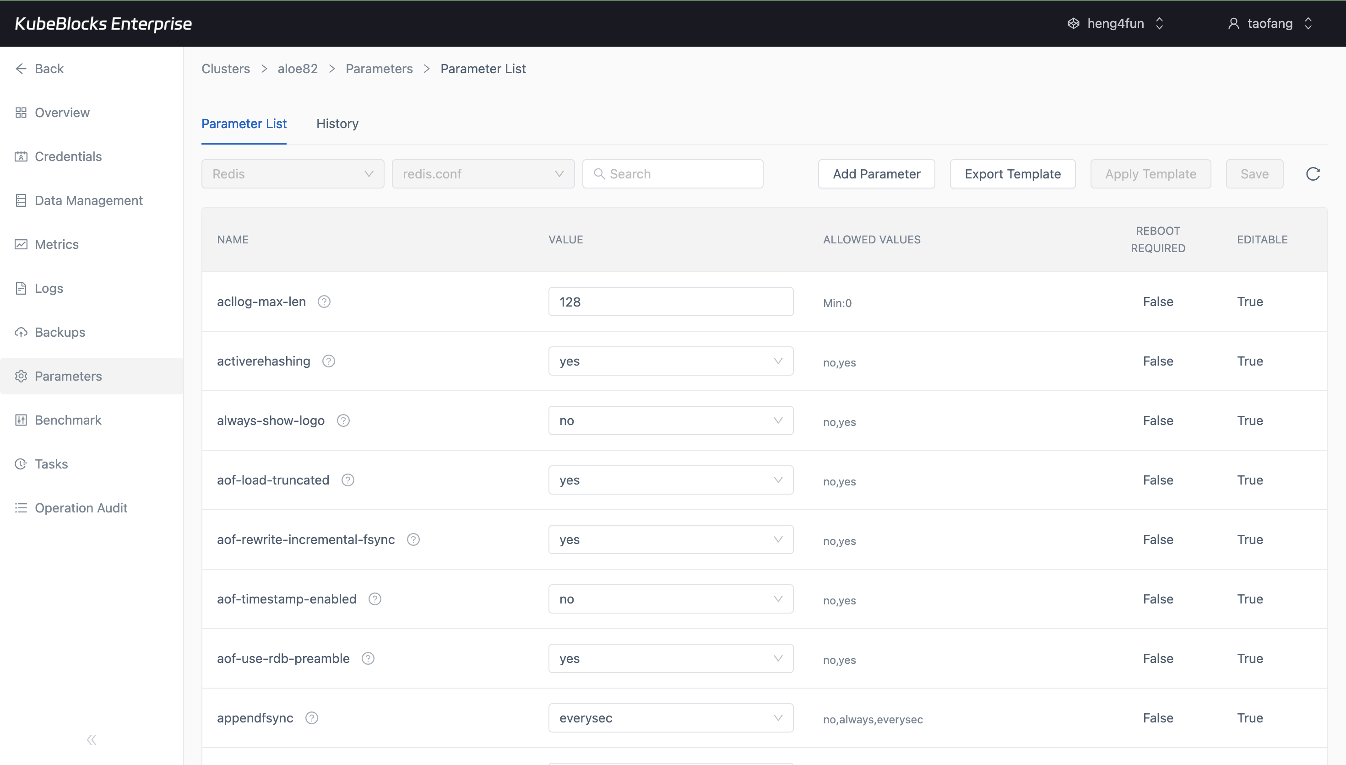
Task: Open the Operation Audit section
Action: coord(81,507)
